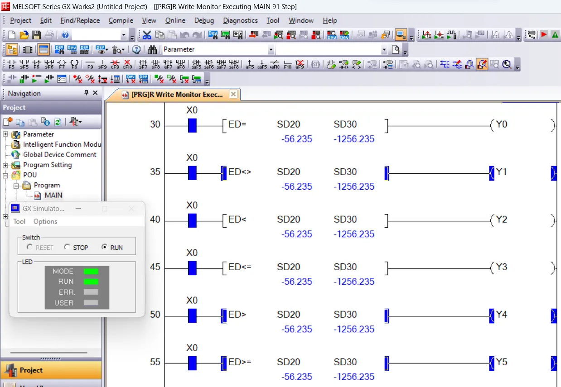Click the Open project folder icon
Viewport: 561px width, 387px height.
pyautogui.click(x=24, y=35)
